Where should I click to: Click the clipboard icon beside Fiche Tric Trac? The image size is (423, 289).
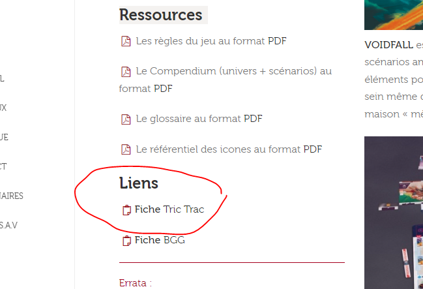[126, 210]
